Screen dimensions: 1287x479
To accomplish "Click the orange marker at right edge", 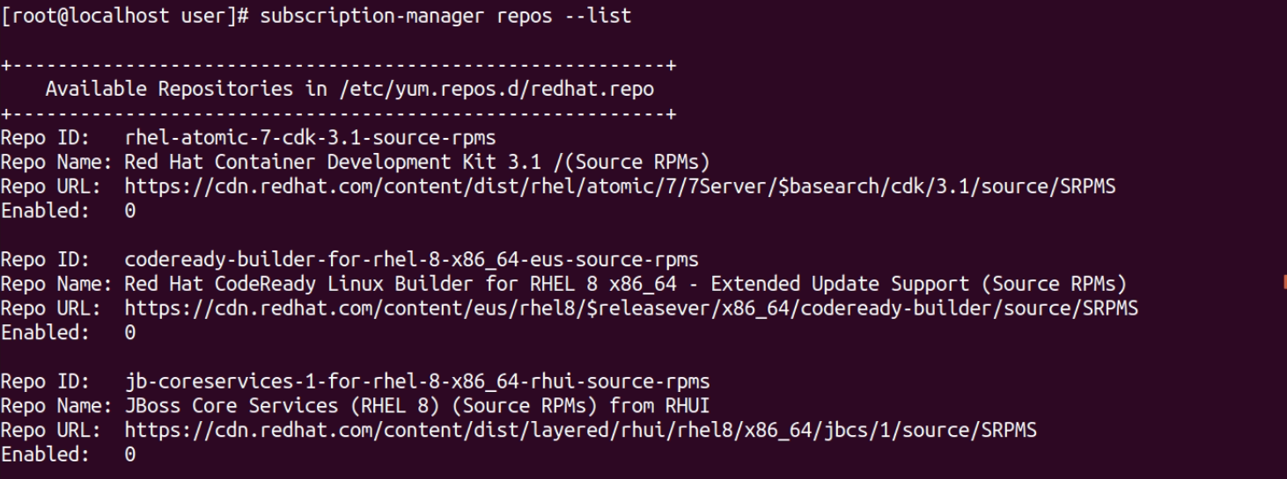I will (1283, 282).
